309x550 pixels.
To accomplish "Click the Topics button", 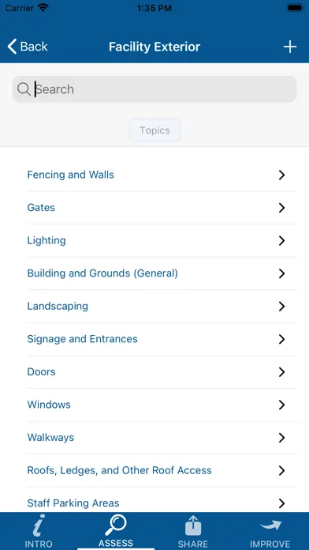I will 154,130.
